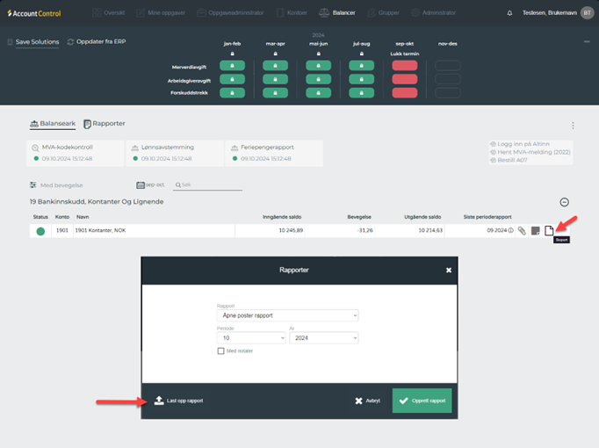Toggle the red sep-okt Merverdiavgift lock

404,66
